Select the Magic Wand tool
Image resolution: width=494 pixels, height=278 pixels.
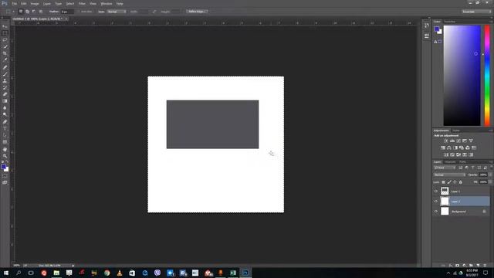5,46
